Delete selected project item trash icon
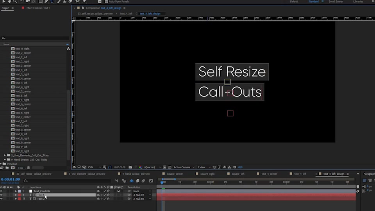The image size is (375, 211). 29,168
